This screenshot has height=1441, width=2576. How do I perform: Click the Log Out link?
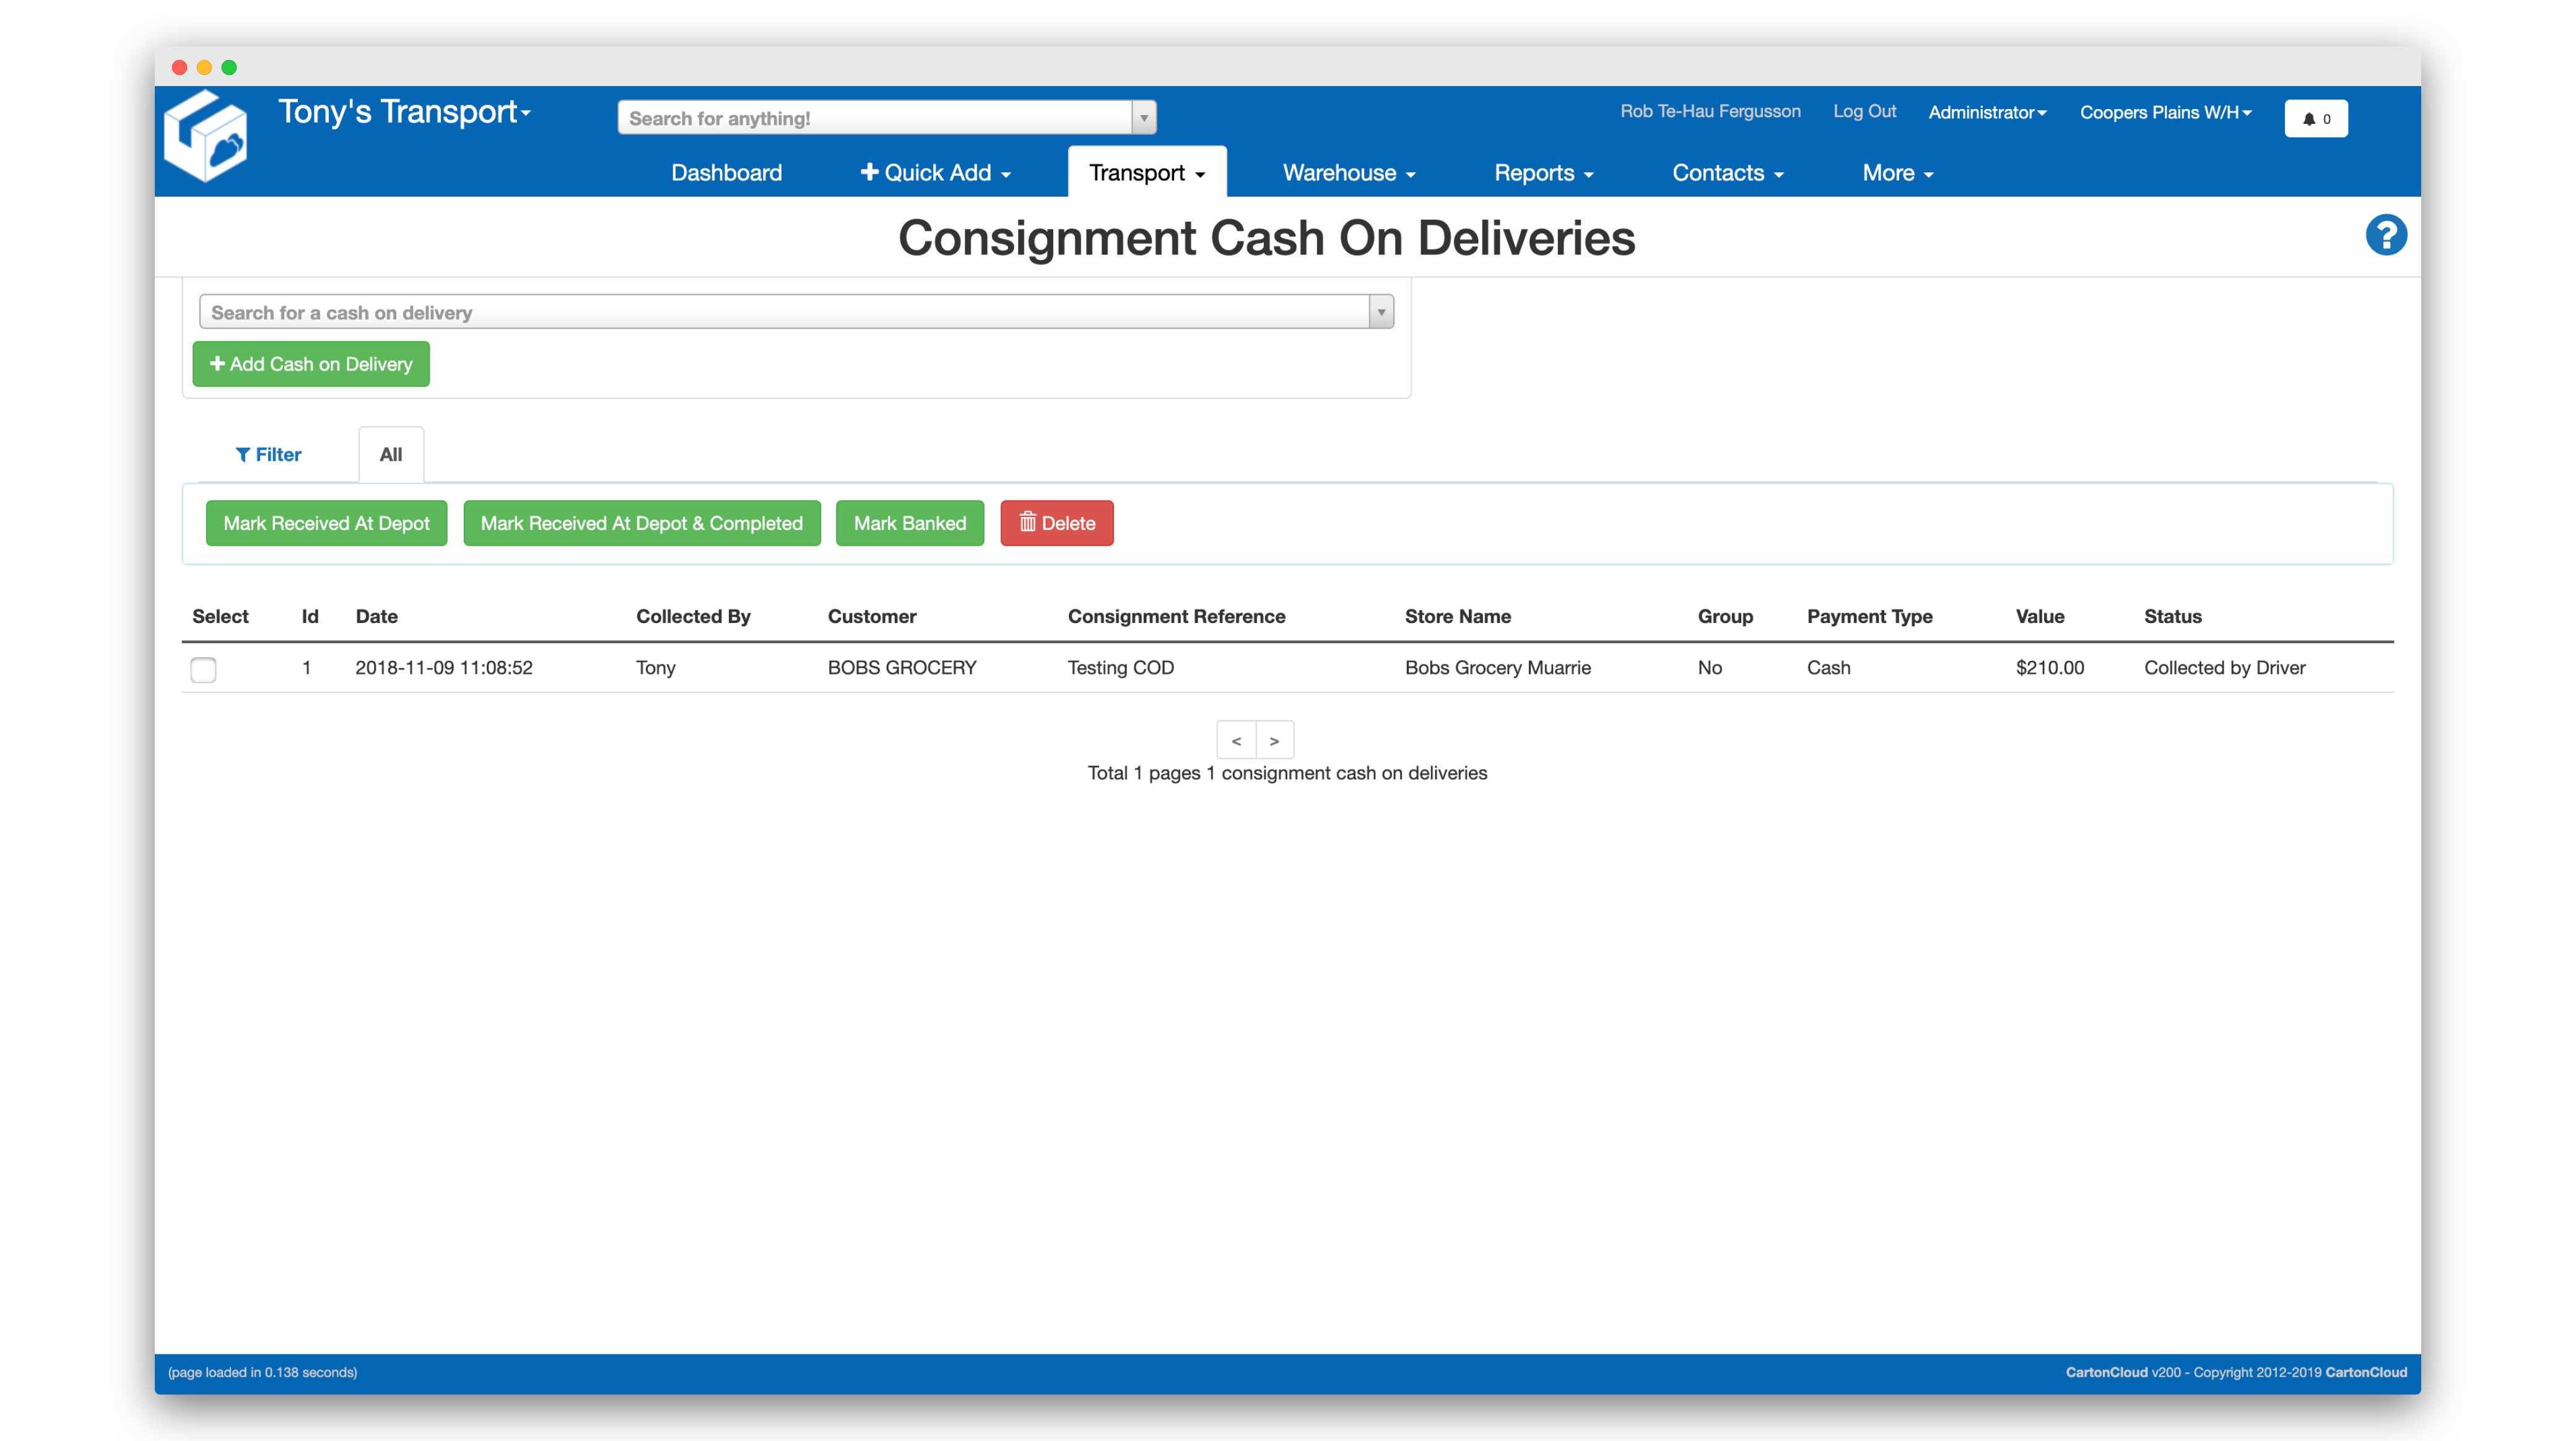pyautogui.click(x=1864, y=112)
